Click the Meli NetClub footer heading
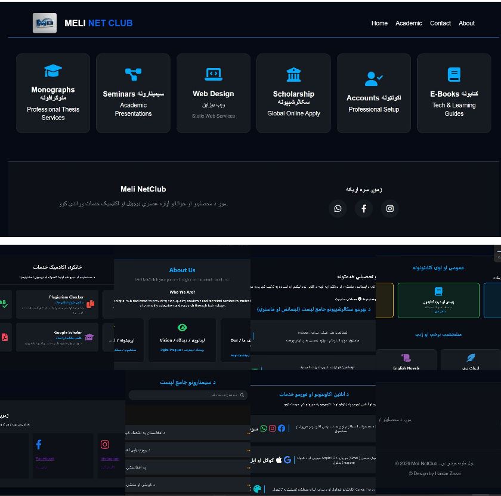The image size is (501, 496). click(143, 189)
